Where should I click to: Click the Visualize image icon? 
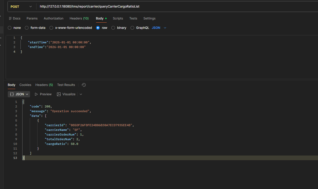[x=59, y=94]
